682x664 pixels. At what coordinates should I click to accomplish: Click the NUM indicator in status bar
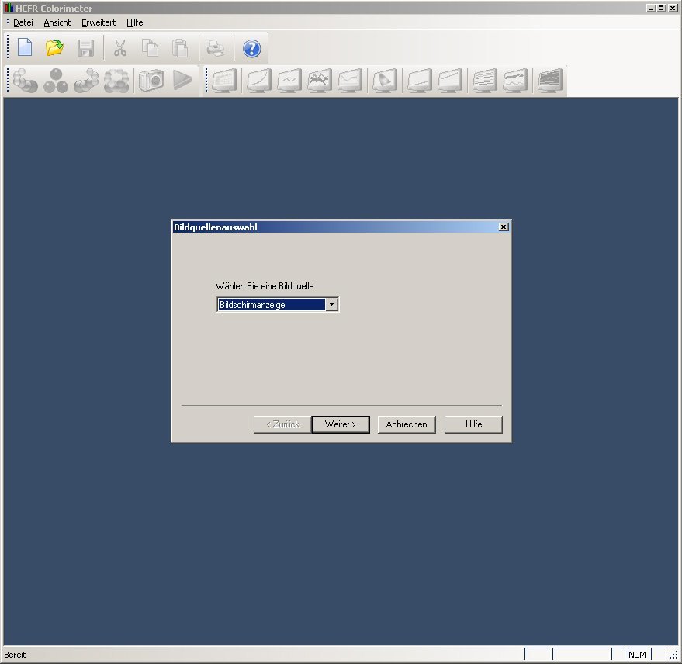[637, 655]
